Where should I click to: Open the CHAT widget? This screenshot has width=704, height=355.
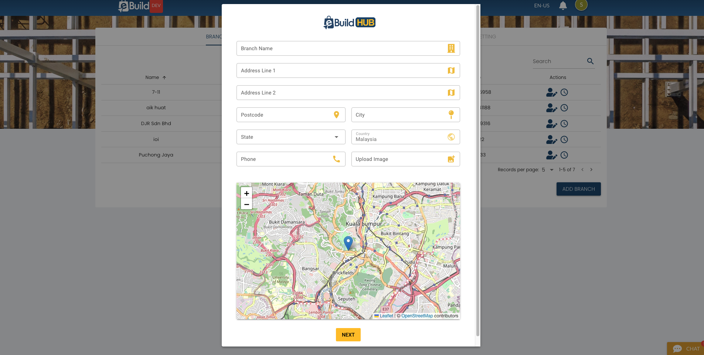pyautogui.click(x=686, y=349)
